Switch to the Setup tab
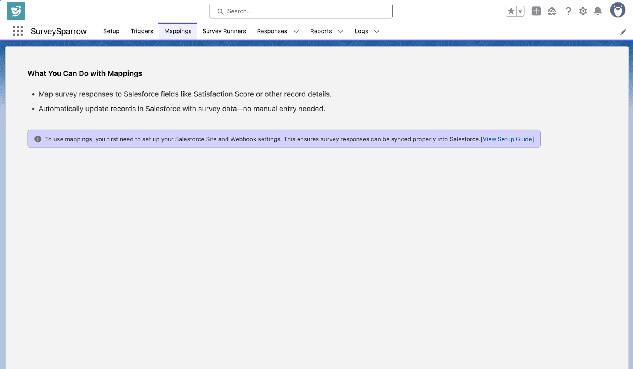 click(x=111, y=31)
